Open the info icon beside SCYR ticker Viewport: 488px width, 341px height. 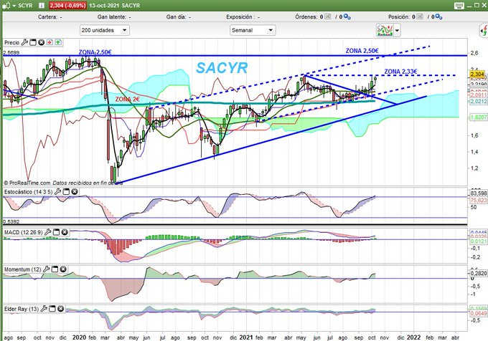coord(42,6)
